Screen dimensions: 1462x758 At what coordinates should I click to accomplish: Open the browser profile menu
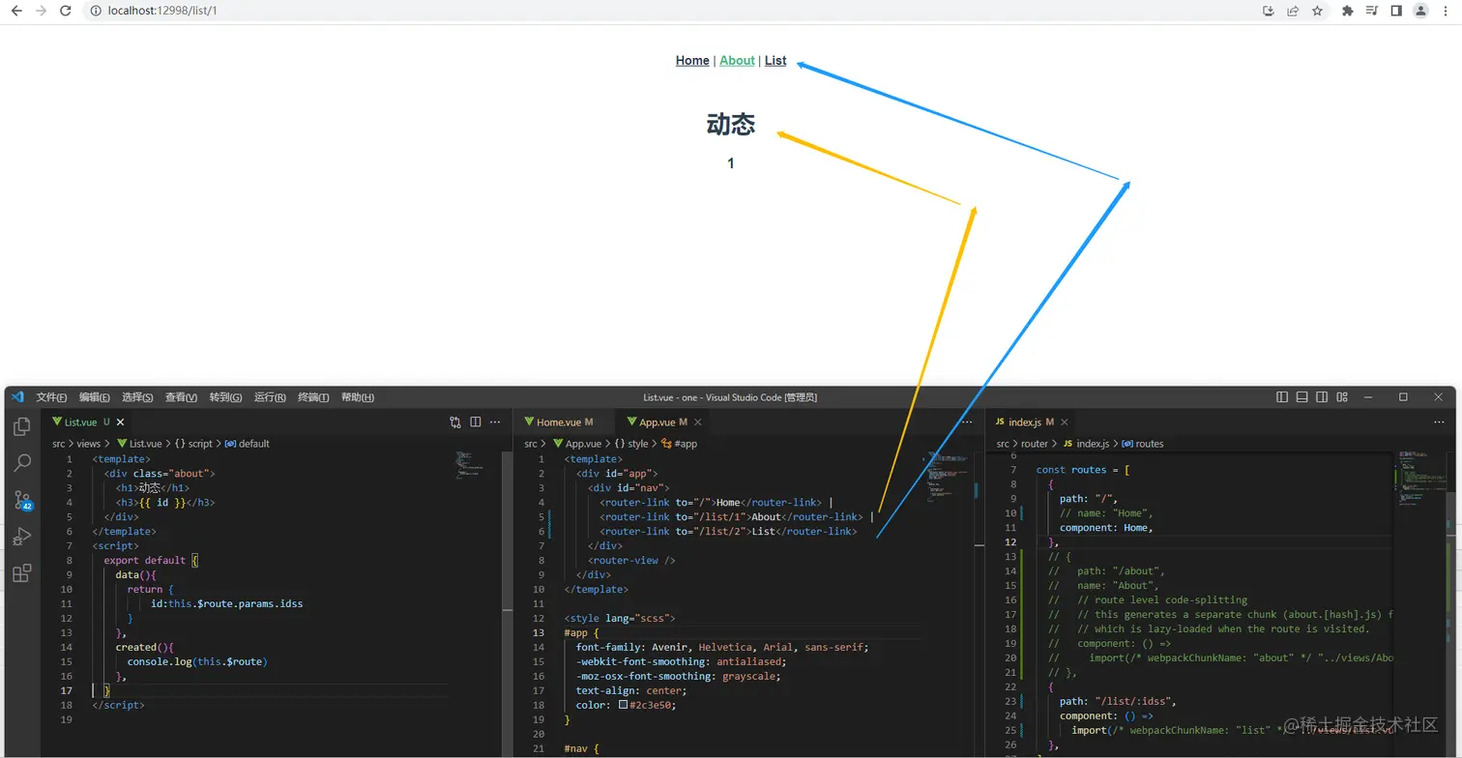pyautogui.click(x=1420, y=11)
